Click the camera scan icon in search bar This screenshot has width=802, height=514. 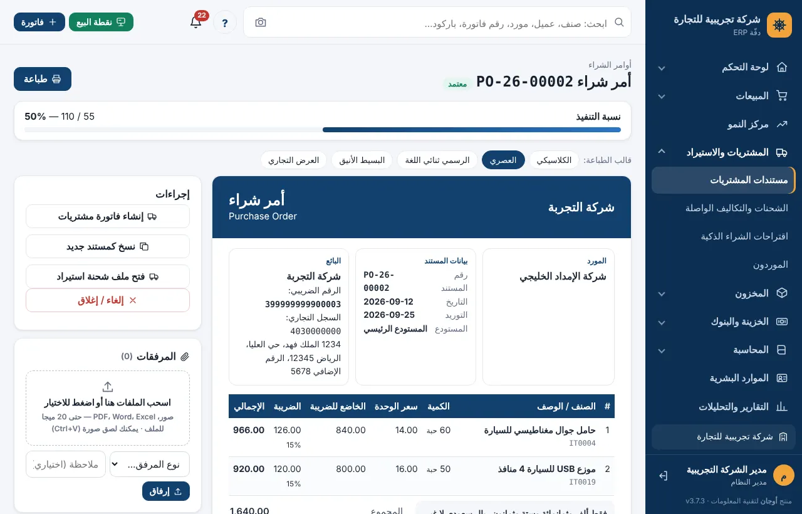pos(261,23)
